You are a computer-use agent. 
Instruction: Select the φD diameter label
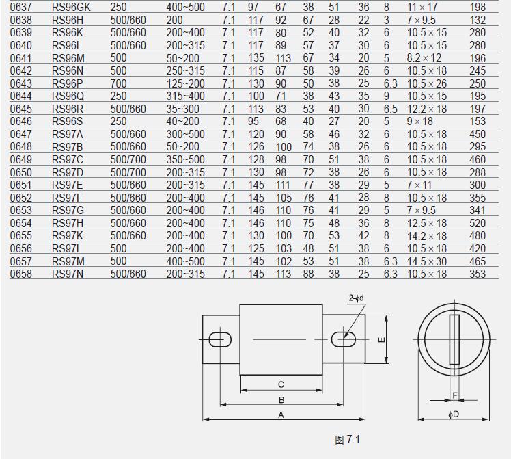(x=454, y=415)
